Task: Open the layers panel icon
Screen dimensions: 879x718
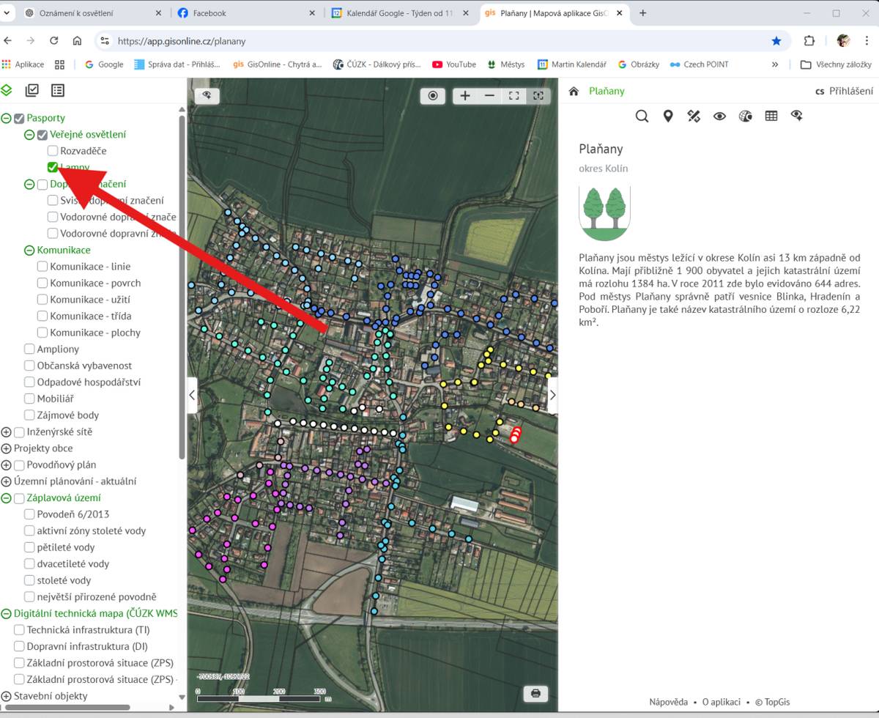Action: point(7,90)
